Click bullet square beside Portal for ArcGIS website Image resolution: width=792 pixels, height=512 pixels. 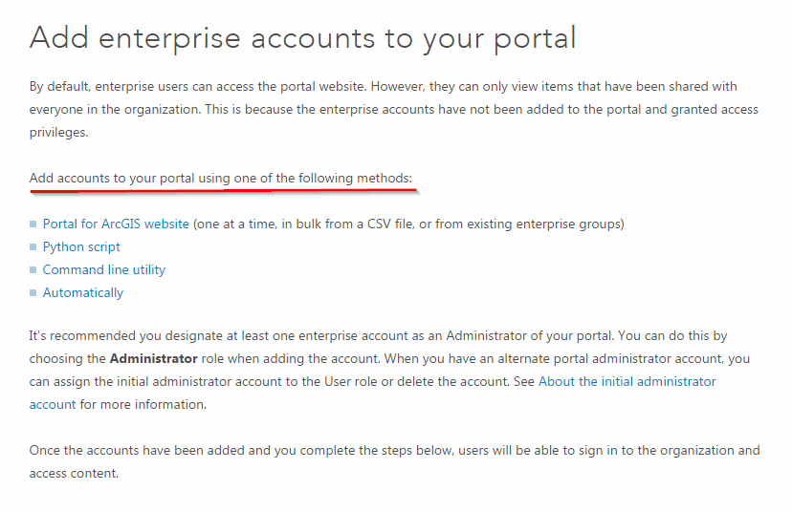[33, 224]
